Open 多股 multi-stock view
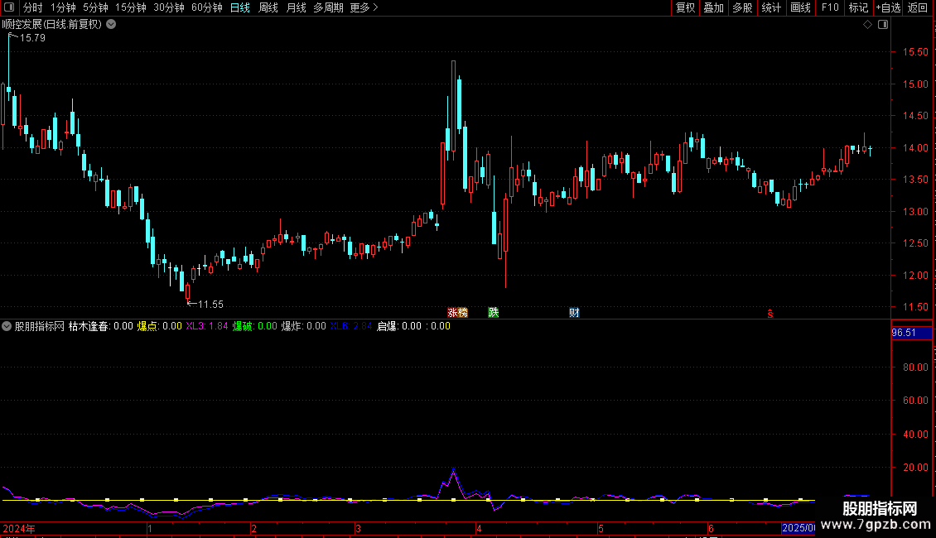 (x=742, y=7)
